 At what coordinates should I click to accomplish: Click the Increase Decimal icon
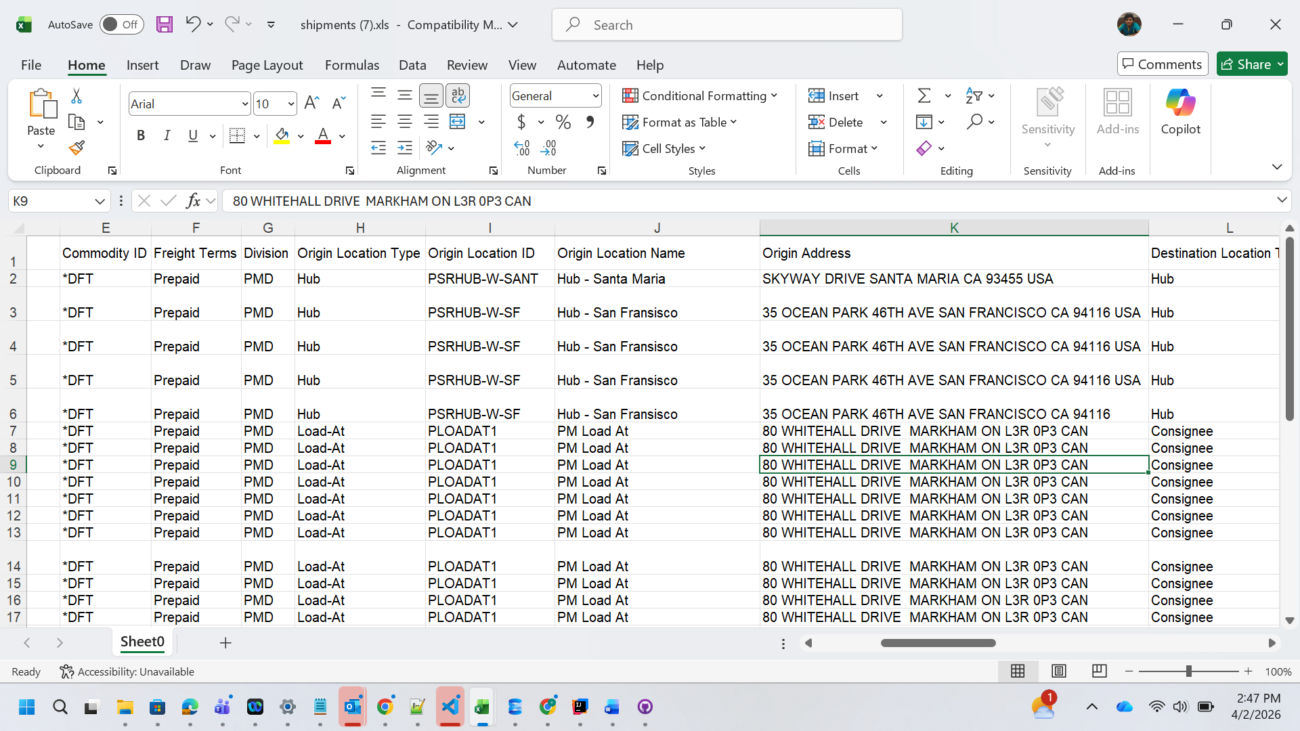click(521, 148)
